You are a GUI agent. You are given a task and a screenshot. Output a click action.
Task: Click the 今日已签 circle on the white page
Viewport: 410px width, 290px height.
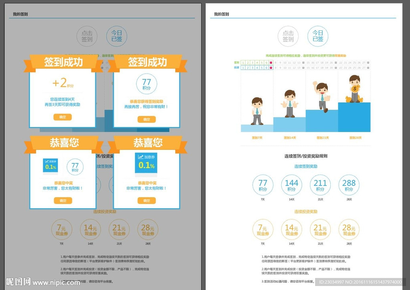pyautogui.click(x=318, y=36)
